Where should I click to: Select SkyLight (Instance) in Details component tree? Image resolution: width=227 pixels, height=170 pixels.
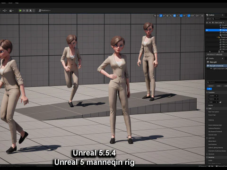[x=217, y=66]
